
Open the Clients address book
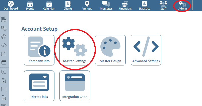point(68,5)
